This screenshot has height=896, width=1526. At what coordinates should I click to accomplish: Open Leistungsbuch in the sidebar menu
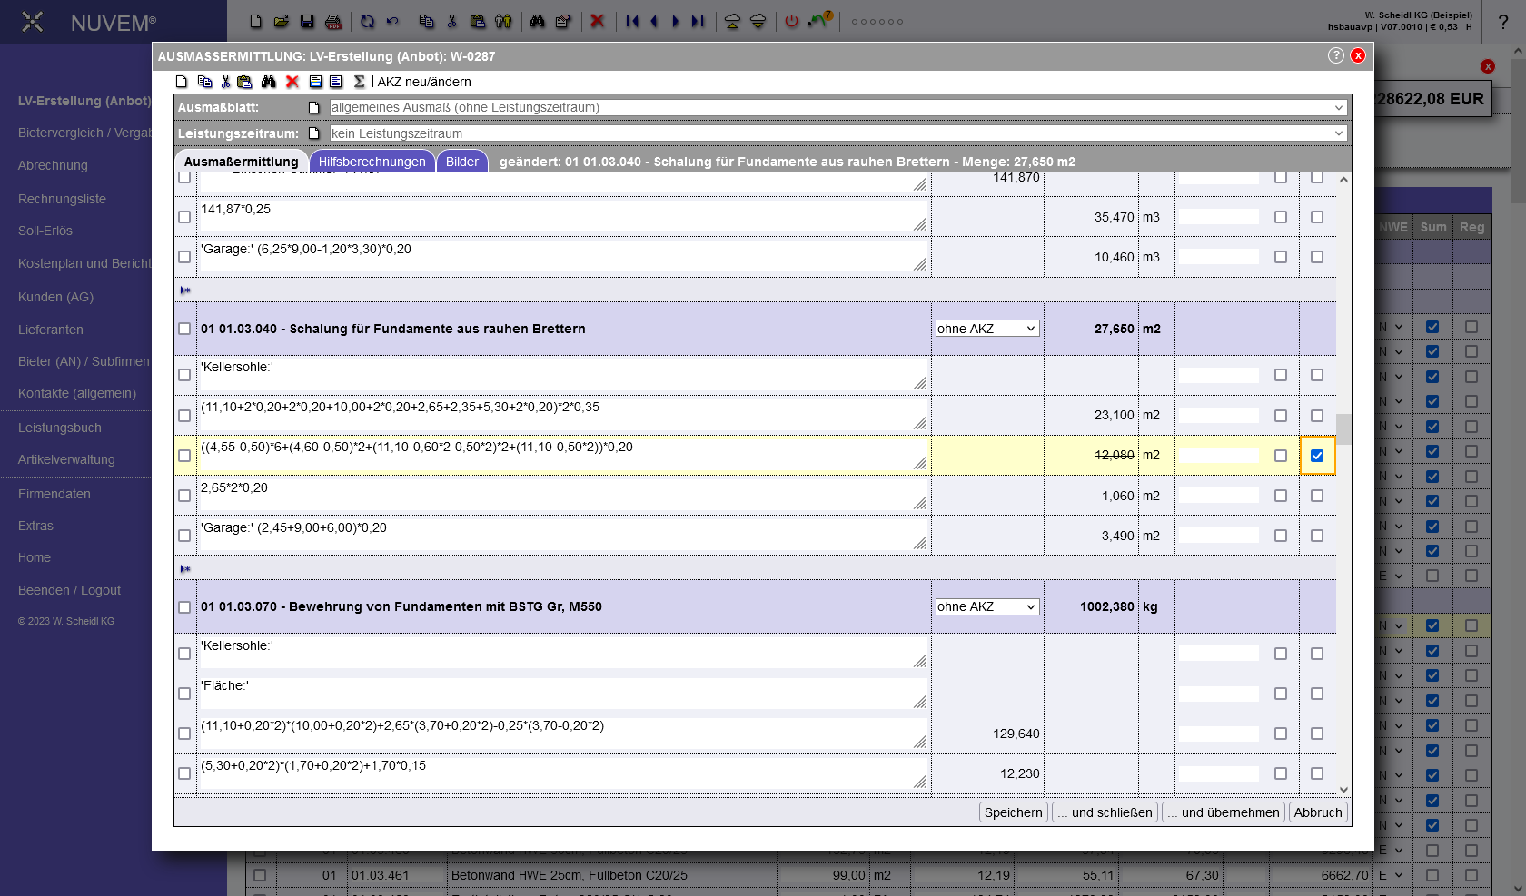[60, 428]
